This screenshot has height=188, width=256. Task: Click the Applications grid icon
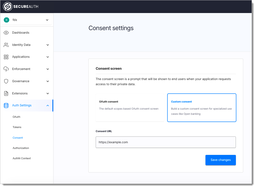[6, 57]
